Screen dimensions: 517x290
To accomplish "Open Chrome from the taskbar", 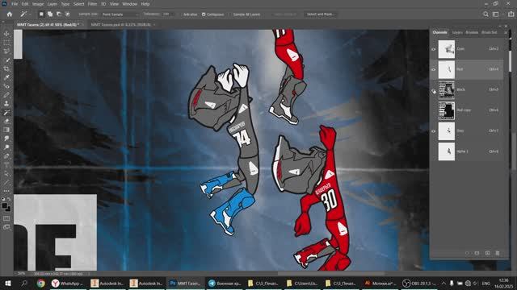I will [41, 283].
